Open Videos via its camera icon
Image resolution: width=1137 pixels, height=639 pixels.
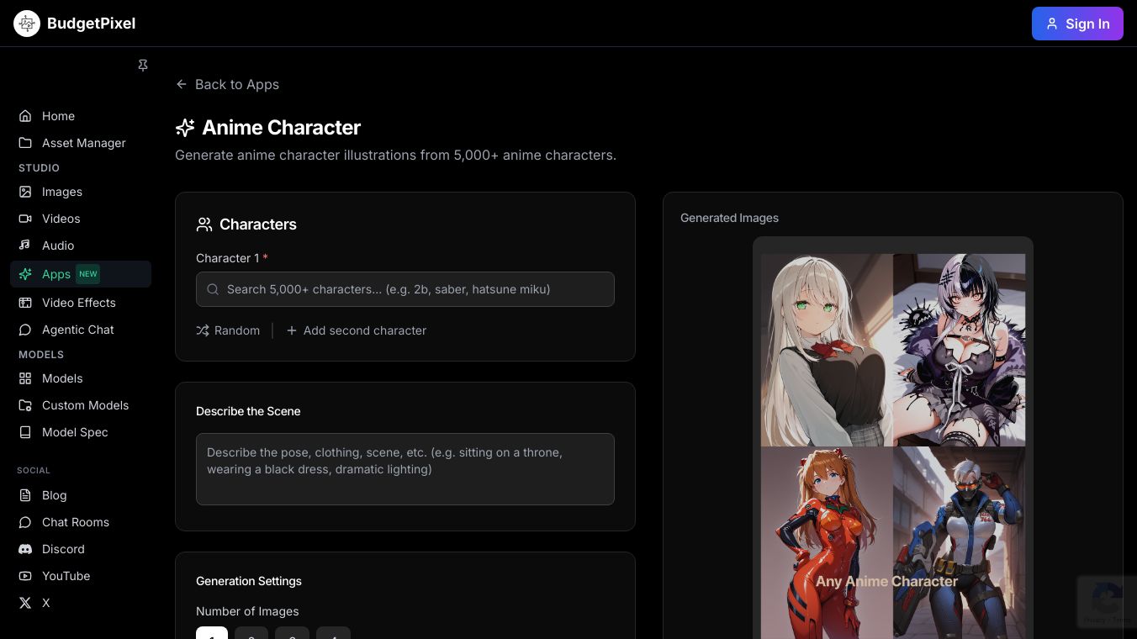point(25,219)
